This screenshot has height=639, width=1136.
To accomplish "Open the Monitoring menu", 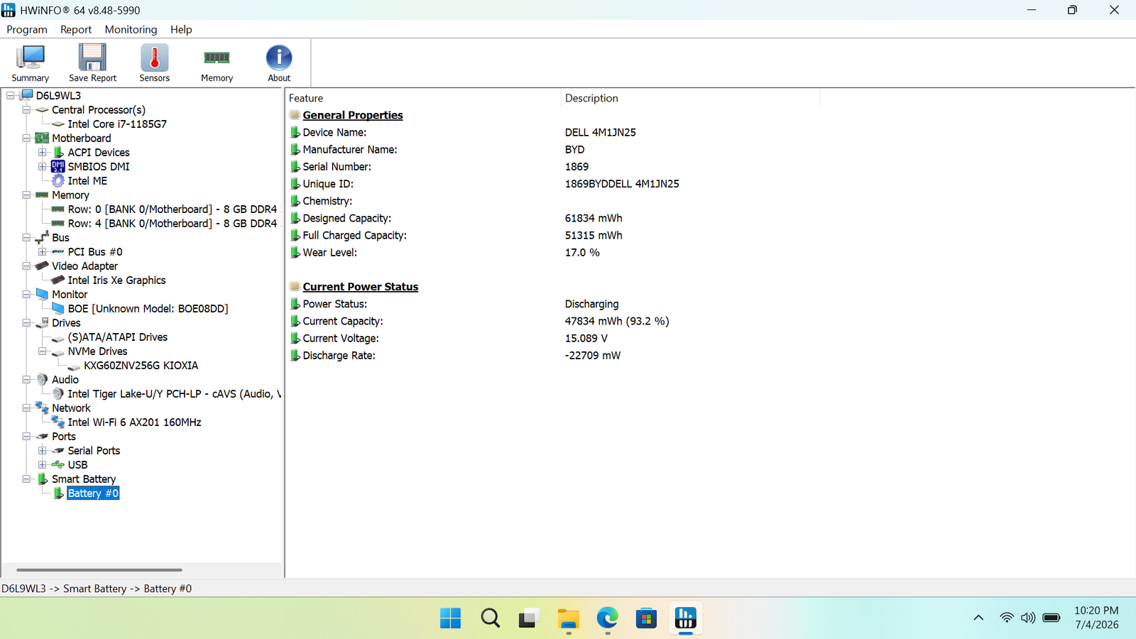I will coord(131,30).
